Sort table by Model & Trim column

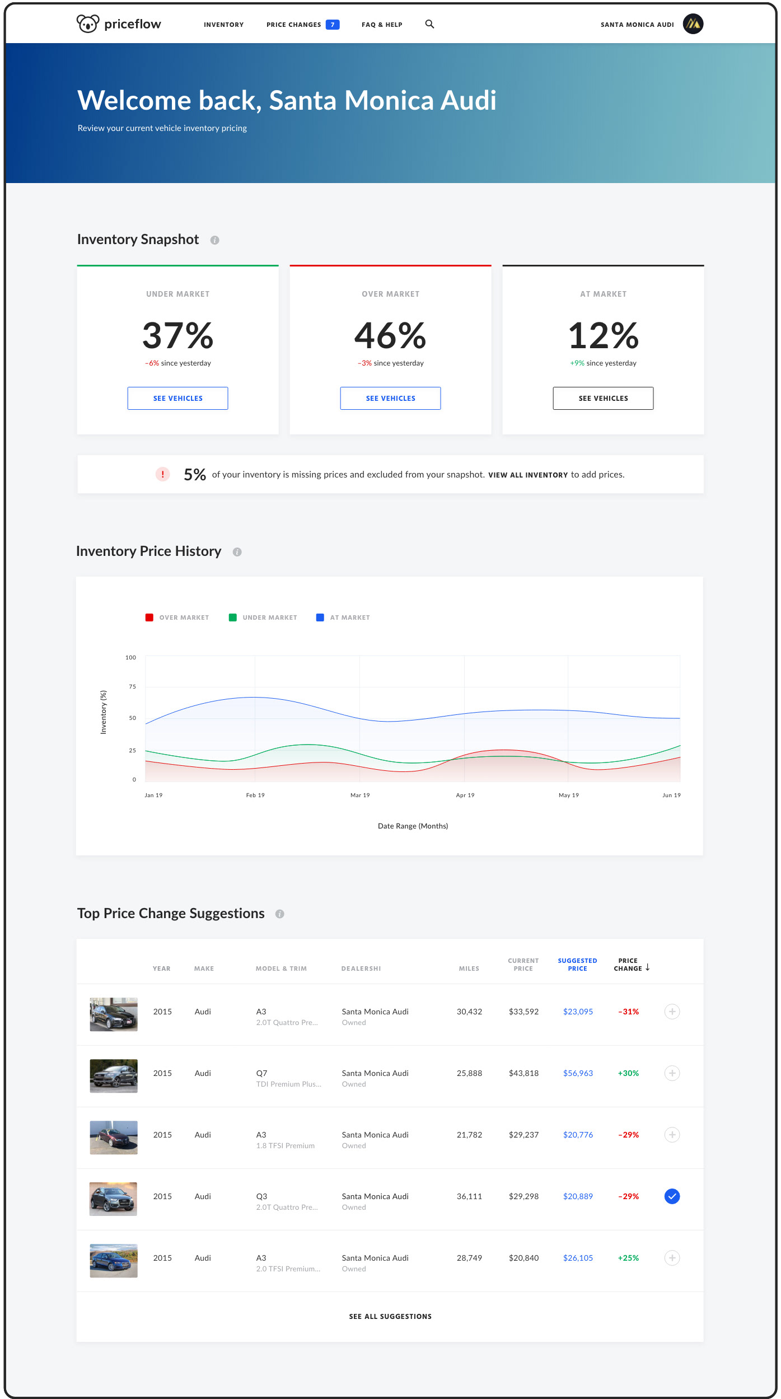pos(281,968)
